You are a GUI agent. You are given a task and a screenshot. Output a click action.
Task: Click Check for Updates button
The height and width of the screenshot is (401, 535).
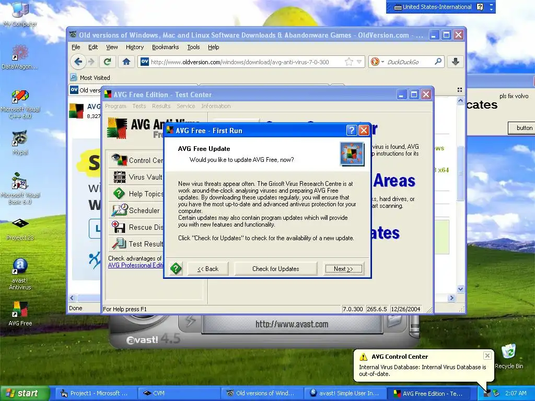click(276, 269)
